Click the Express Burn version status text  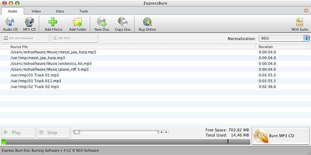click(x=50, y=150)
